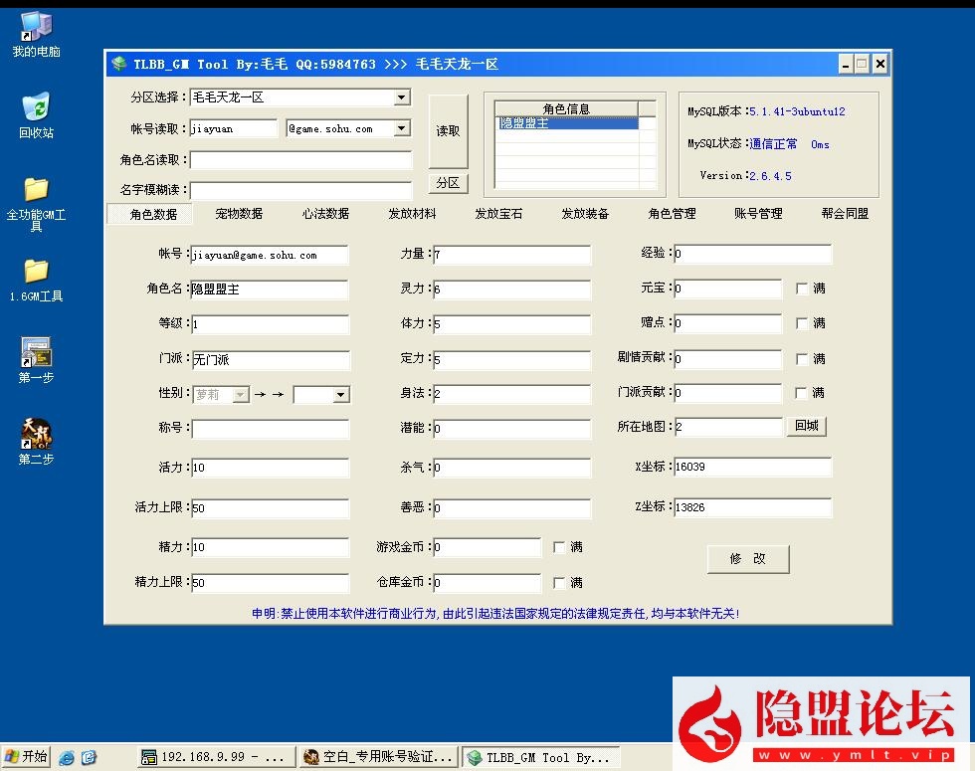Click the 名字模糊读 input field
Screen dimensions: 975x771
(300, 190)
